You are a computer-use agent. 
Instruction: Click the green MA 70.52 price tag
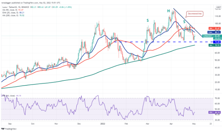point(215,45)
